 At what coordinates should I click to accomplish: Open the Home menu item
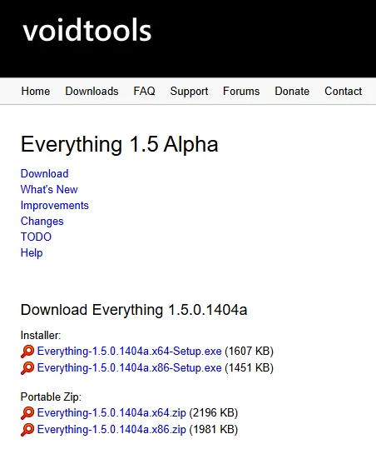[x=36, y=91]
